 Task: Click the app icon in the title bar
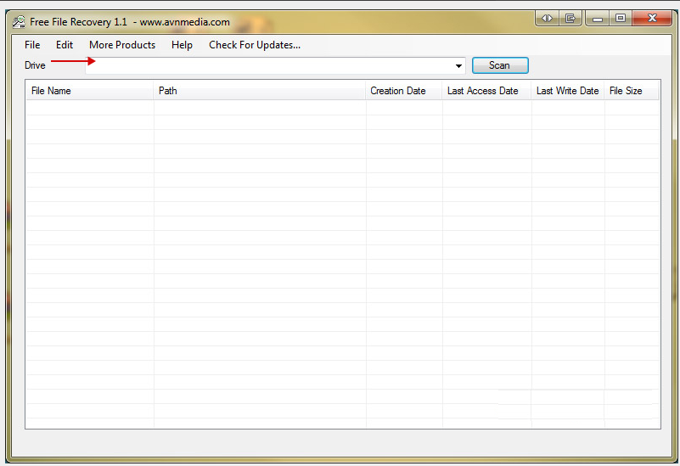pyautogui.click(x=19, y=22)
